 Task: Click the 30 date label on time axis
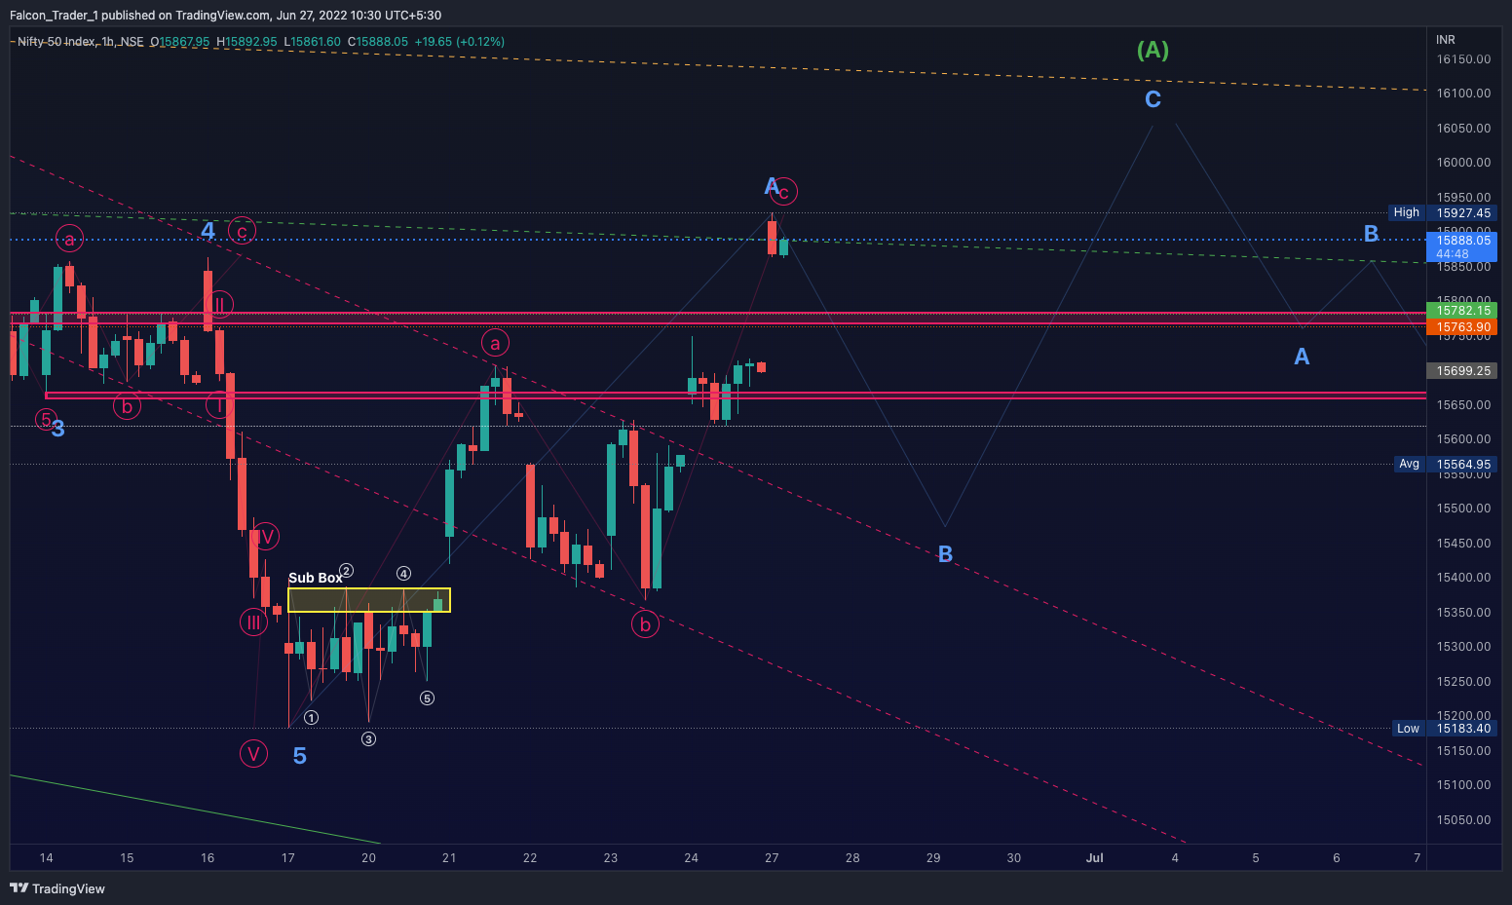1014,858
